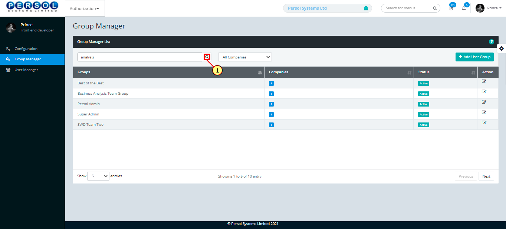Image resolution: width=506 pixels, height=229 pixels.
Task: Select 'Best of the Best' group name
Action: 91,83
